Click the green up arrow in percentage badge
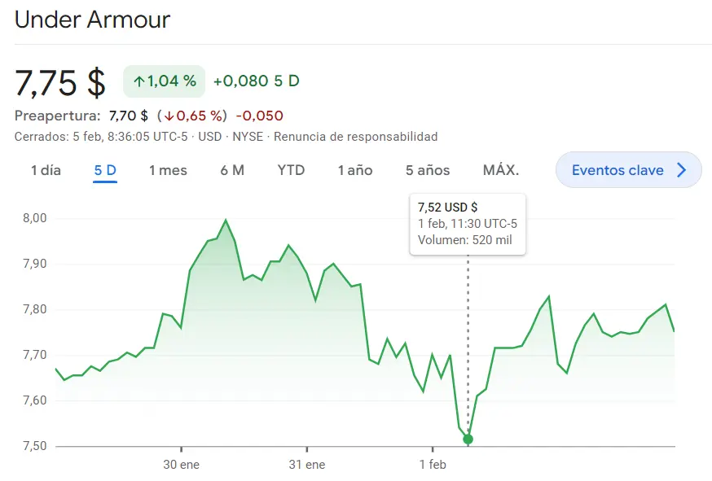The width and height of the screenshot is (712, 481). click(139, 81)
